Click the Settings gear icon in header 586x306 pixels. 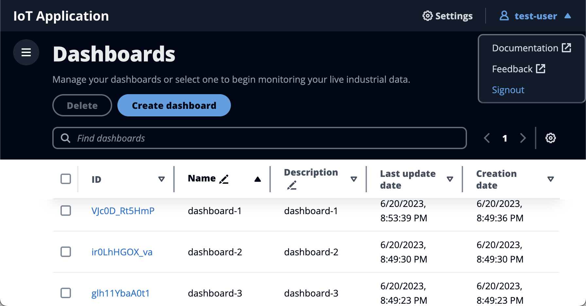[x=427, y=16]
